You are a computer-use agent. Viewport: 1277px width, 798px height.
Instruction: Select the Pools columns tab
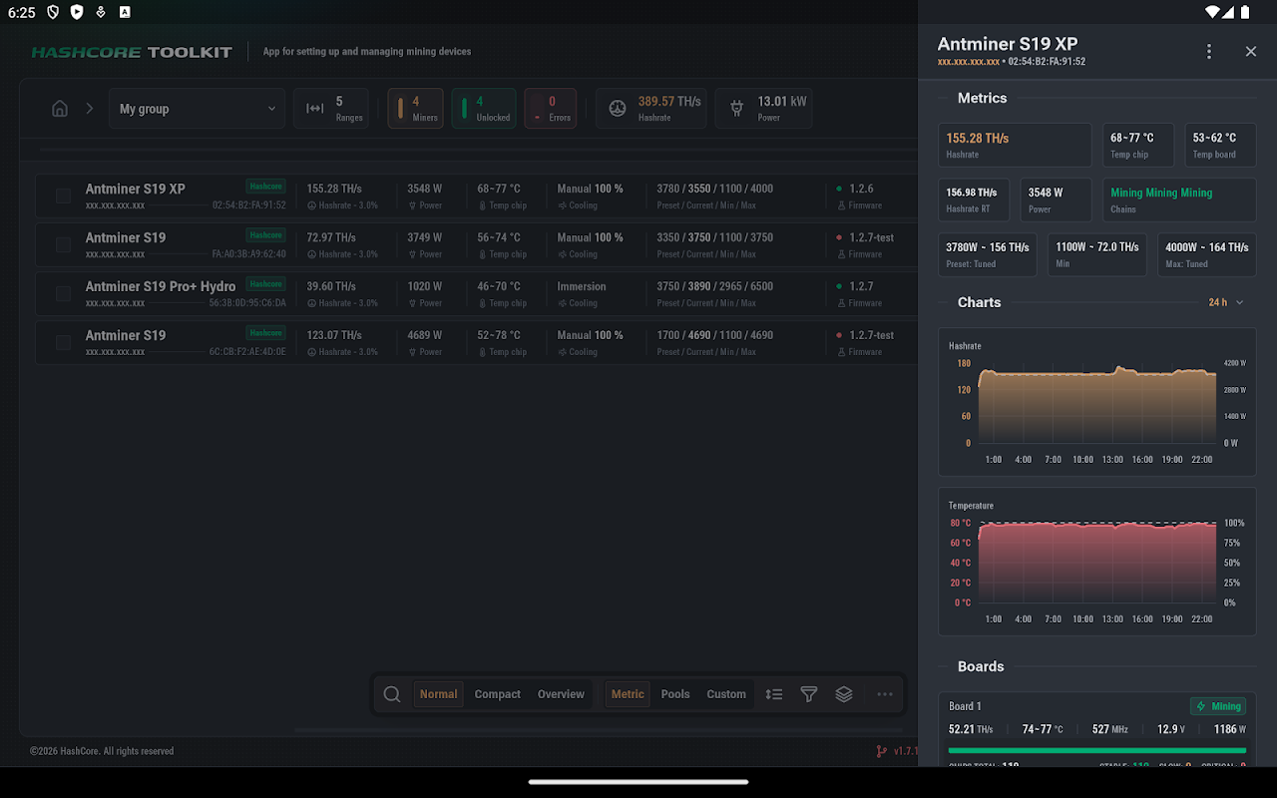pyautogui.click(x=675, y=694)
